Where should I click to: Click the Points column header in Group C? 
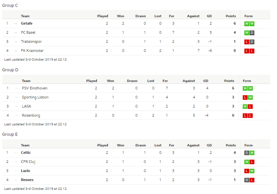[230, 16]
